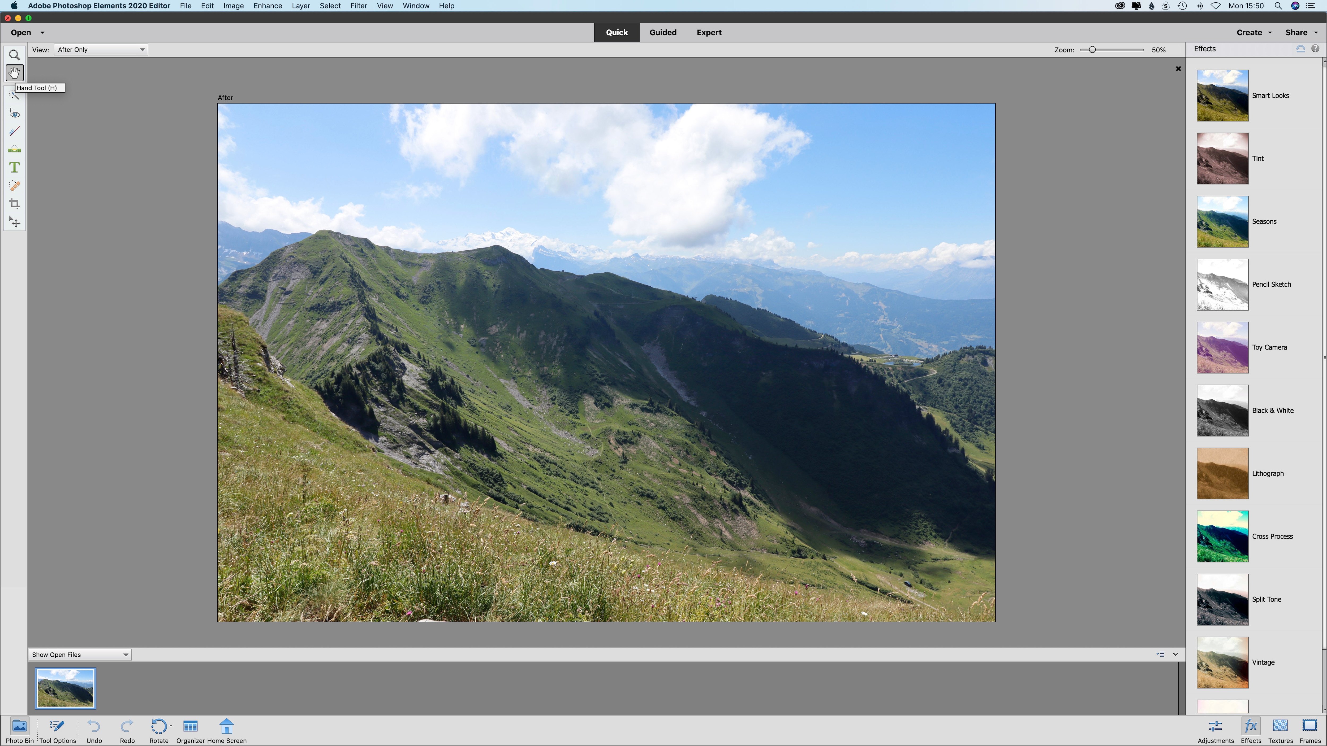
Task: Apply the Cross Process effect
Action: (1222, 536)
